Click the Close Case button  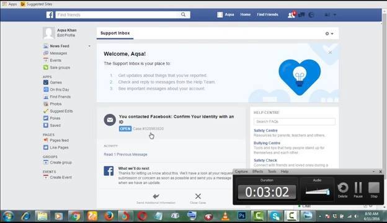pos(198,199)
